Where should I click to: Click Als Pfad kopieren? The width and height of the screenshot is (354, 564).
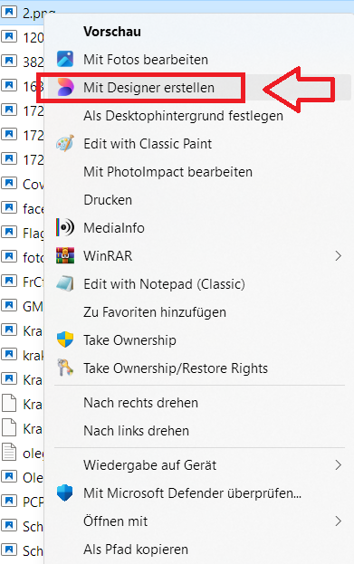136,550
